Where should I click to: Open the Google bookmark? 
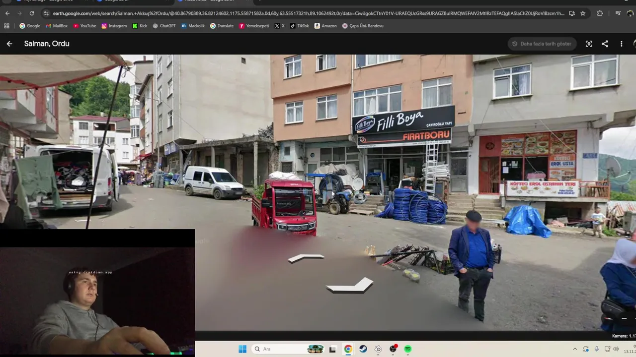pyautogui.click(x=30, y=26)
